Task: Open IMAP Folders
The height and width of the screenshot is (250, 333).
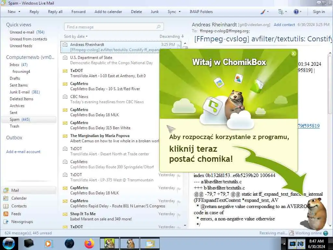Action: coord(201,12)
